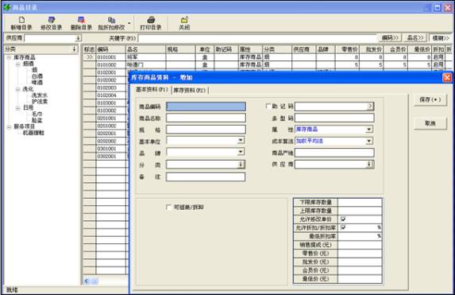Image resolution: width=455 pixels, height=295 pixels.
Task: Focus the 规格 input field
Action: [206, 130]
